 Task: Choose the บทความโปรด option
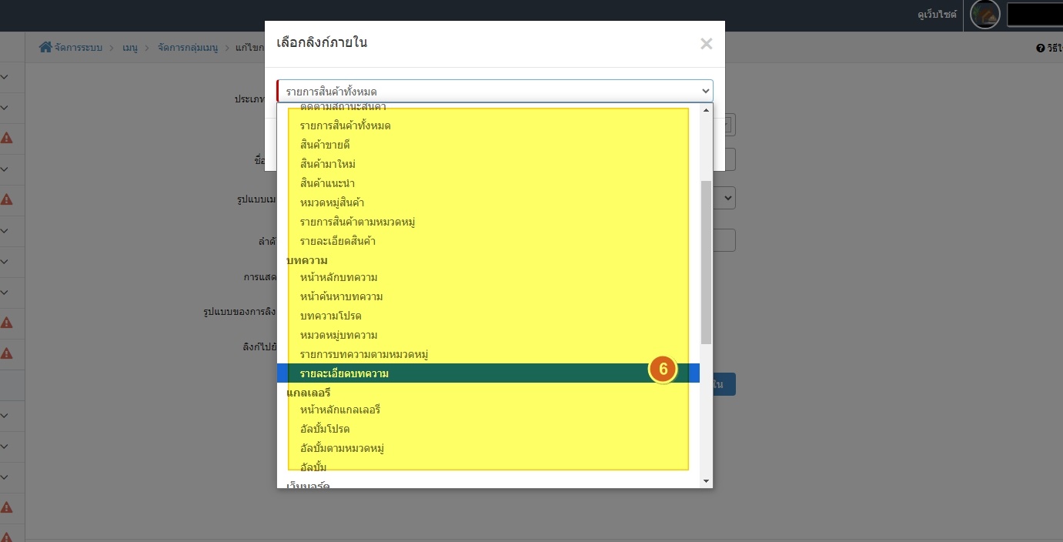point(488,316)
